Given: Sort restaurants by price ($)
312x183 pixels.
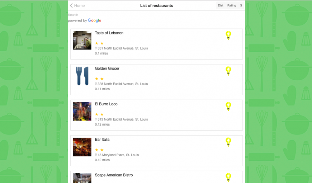Looking at the screenshot, I should 241,5.
